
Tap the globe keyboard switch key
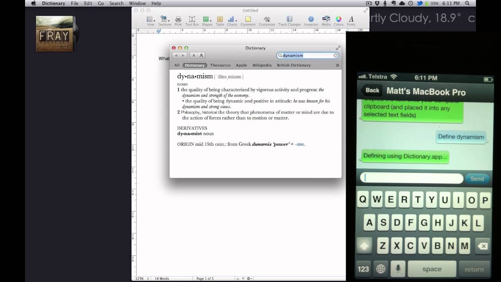click(380, 269)
